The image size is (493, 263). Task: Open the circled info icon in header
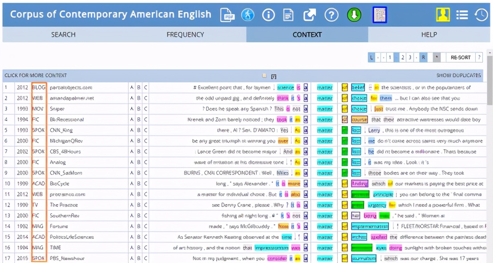268,15
